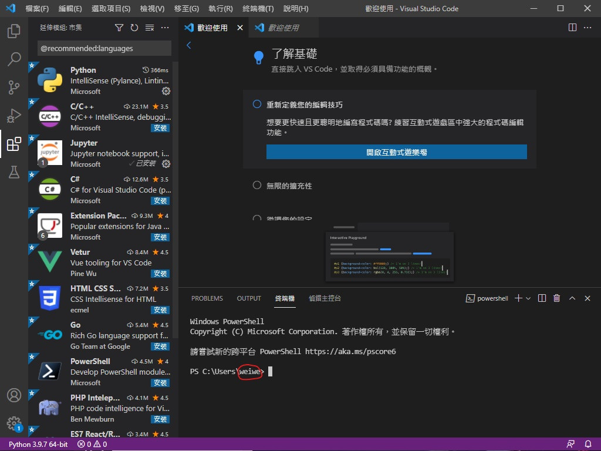The image size is (601, 451).
Task: Install the PHP Intelephense extension
Action: coord(160,419)
